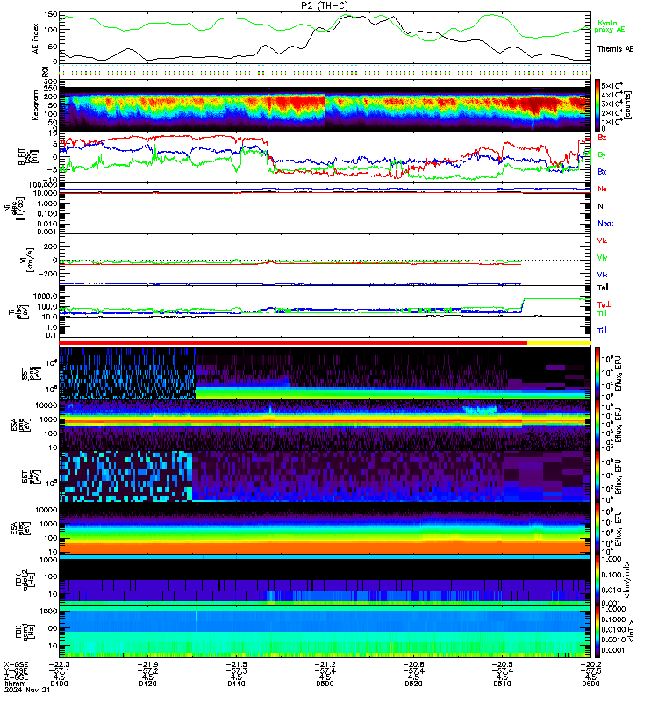Click the ESA electron Eflux color bar
Viewport: 658px width, 702px height.
(x=597, y=528)
